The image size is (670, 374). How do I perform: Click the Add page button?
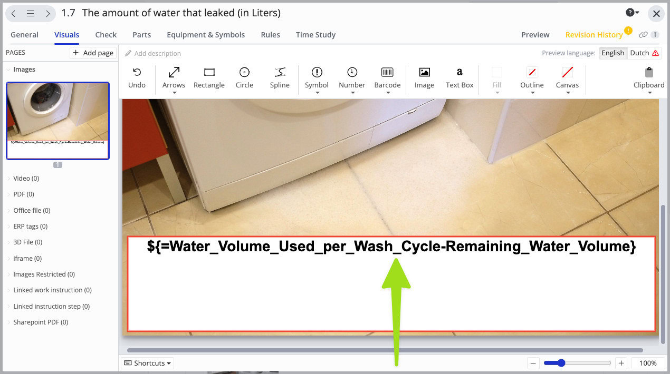(93, 53)
